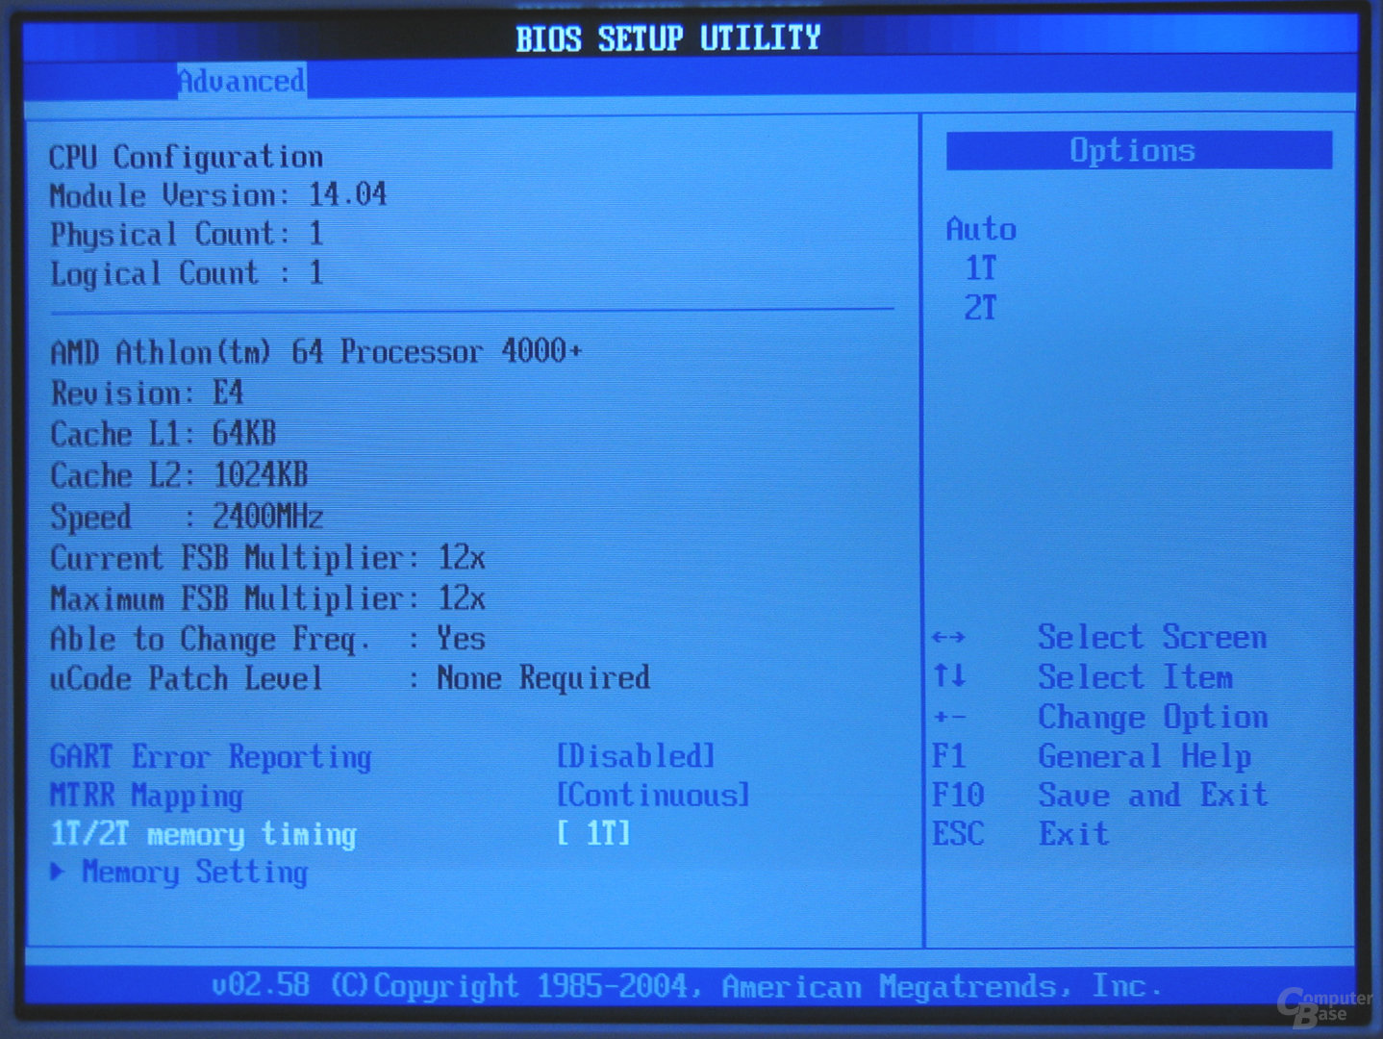The width and height of the screenshot is (1383, 1039).
Task: Click AMD Athlon(tm) 64 Processor 4000+ text
Action: 316,352
